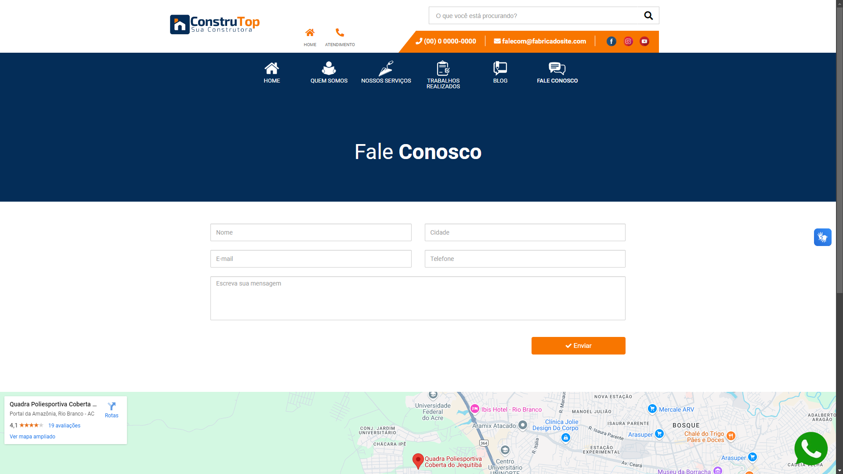This screenshot has height=474, width=843.
Task: Select the Home icon in the header
Action: [x=310, y=32]
